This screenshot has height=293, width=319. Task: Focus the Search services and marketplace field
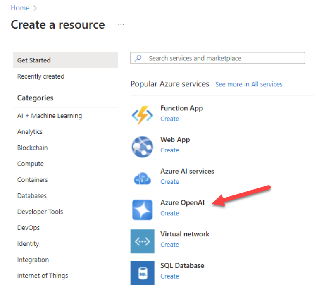(217, 58)
